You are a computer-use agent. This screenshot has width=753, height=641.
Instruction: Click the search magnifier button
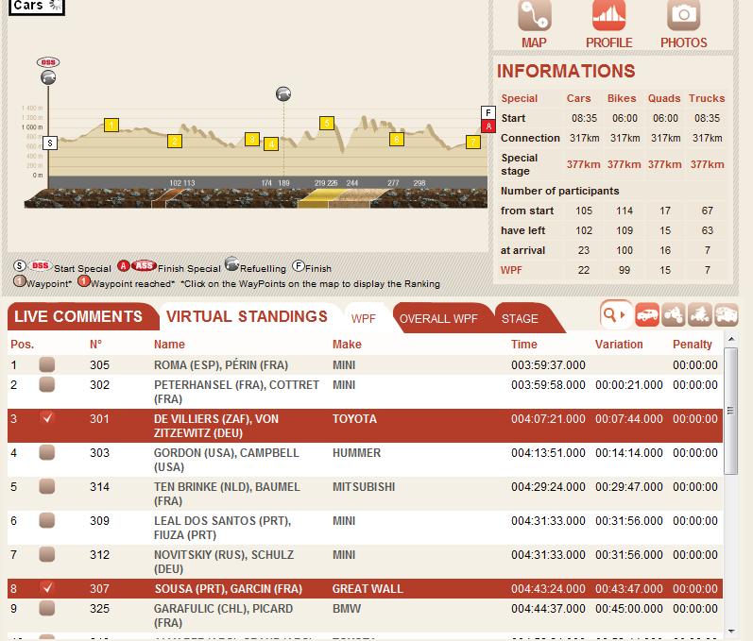coord(616,315)
